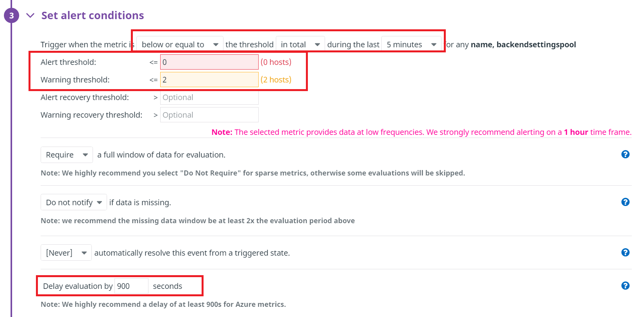Viewport: 638px width, 317px height.
Task: Click the Set alert conditions heading
Action: pos(93,16)
